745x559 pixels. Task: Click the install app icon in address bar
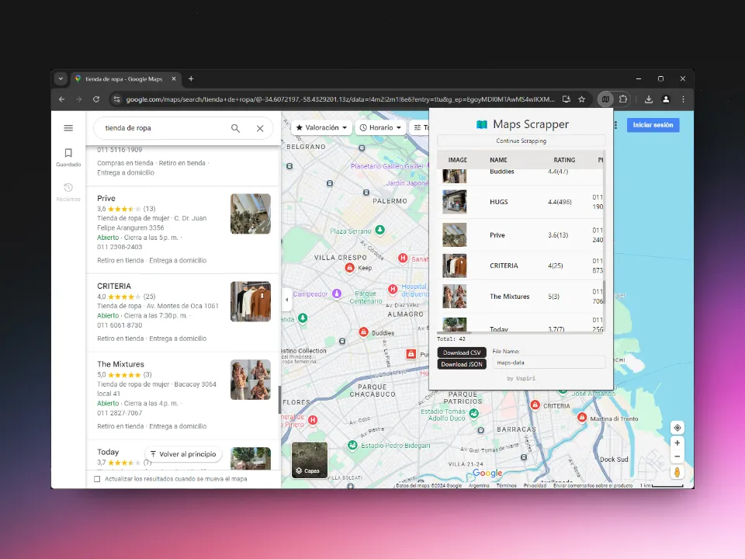[566, 99]
